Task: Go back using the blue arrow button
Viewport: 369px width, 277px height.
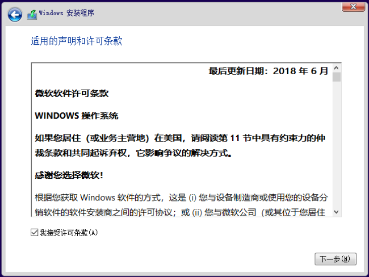Action: pos(15,15)
